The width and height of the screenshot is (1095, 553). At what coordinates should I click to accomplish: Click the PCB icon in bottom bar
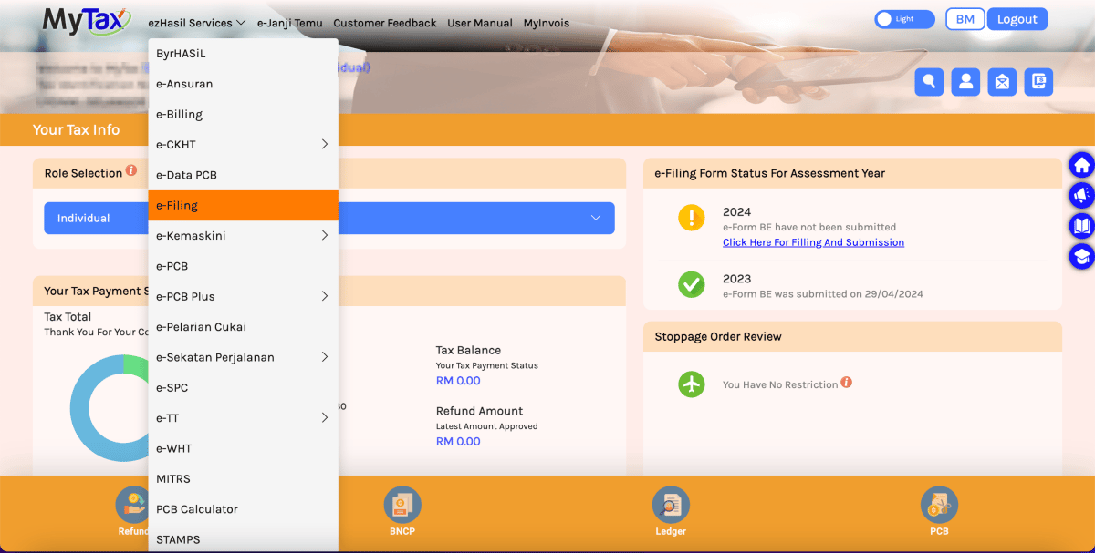[x=939, y=506]
